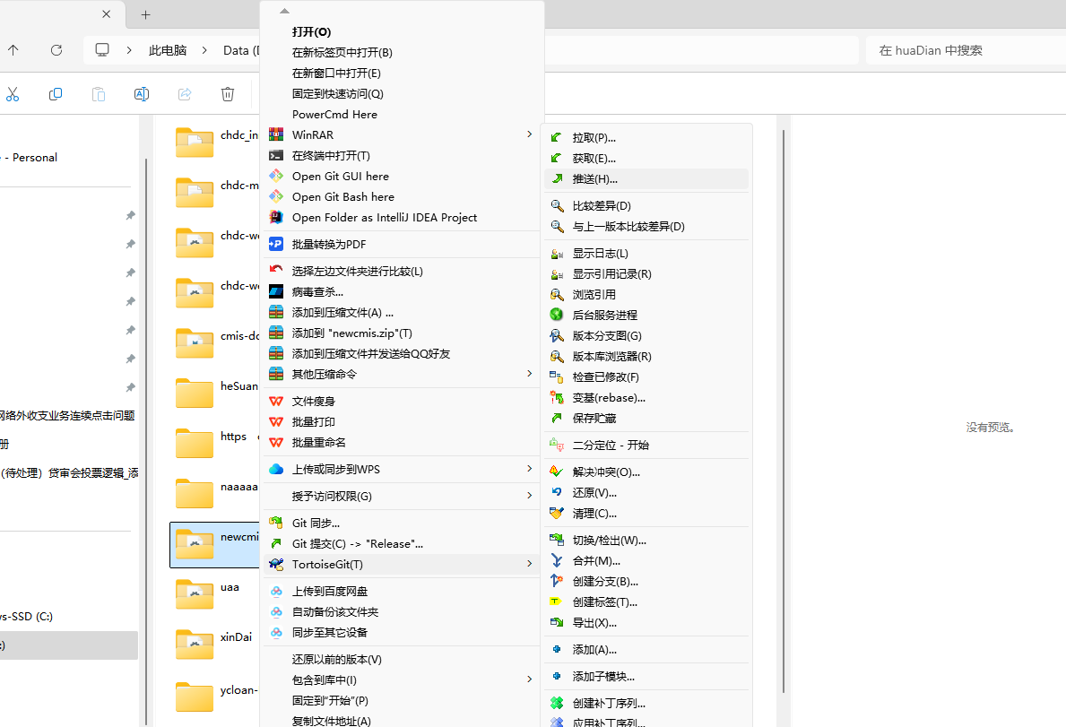Cut the selected newcmis folder
The width and height of the screenshot is (1066, 727).
13,94
